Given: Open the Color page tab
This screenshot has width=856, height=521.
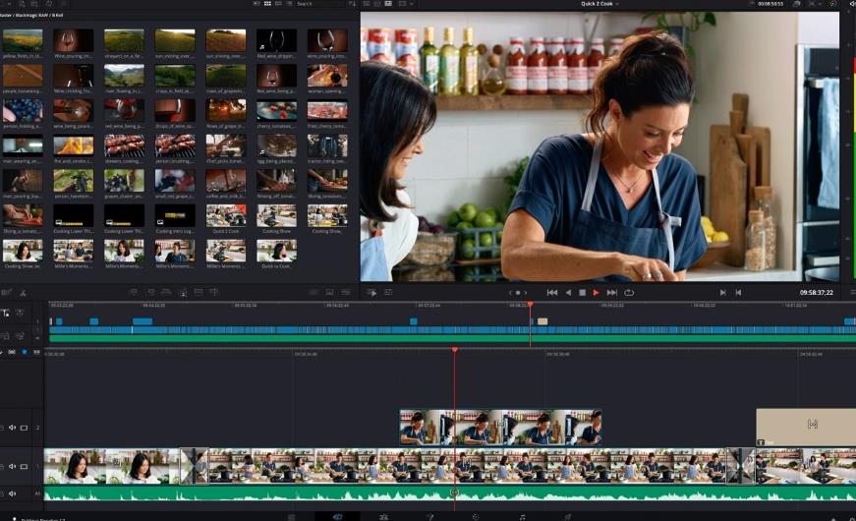Looking at the screenshot, I should [x=476, y=517].
